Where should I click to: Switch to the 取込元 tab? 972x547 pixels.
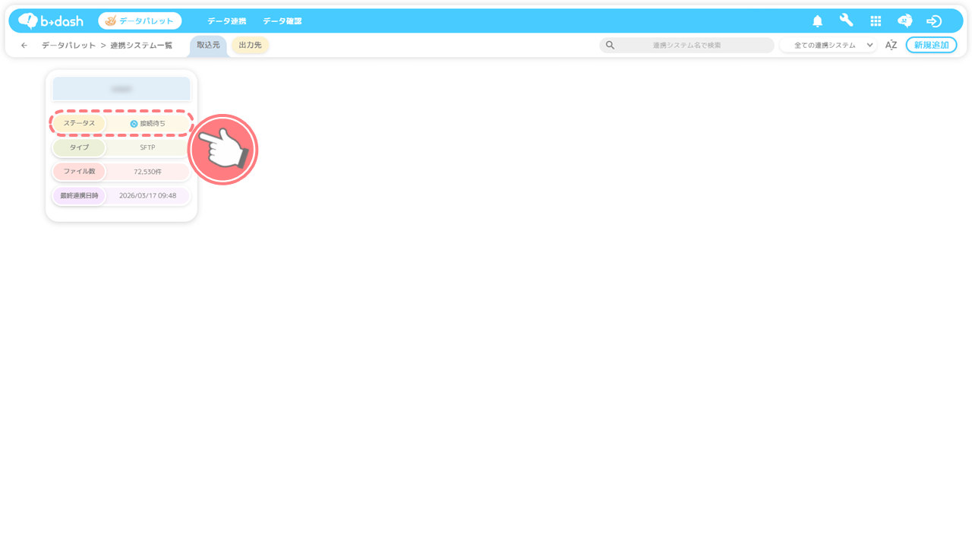tap(208, 46)
